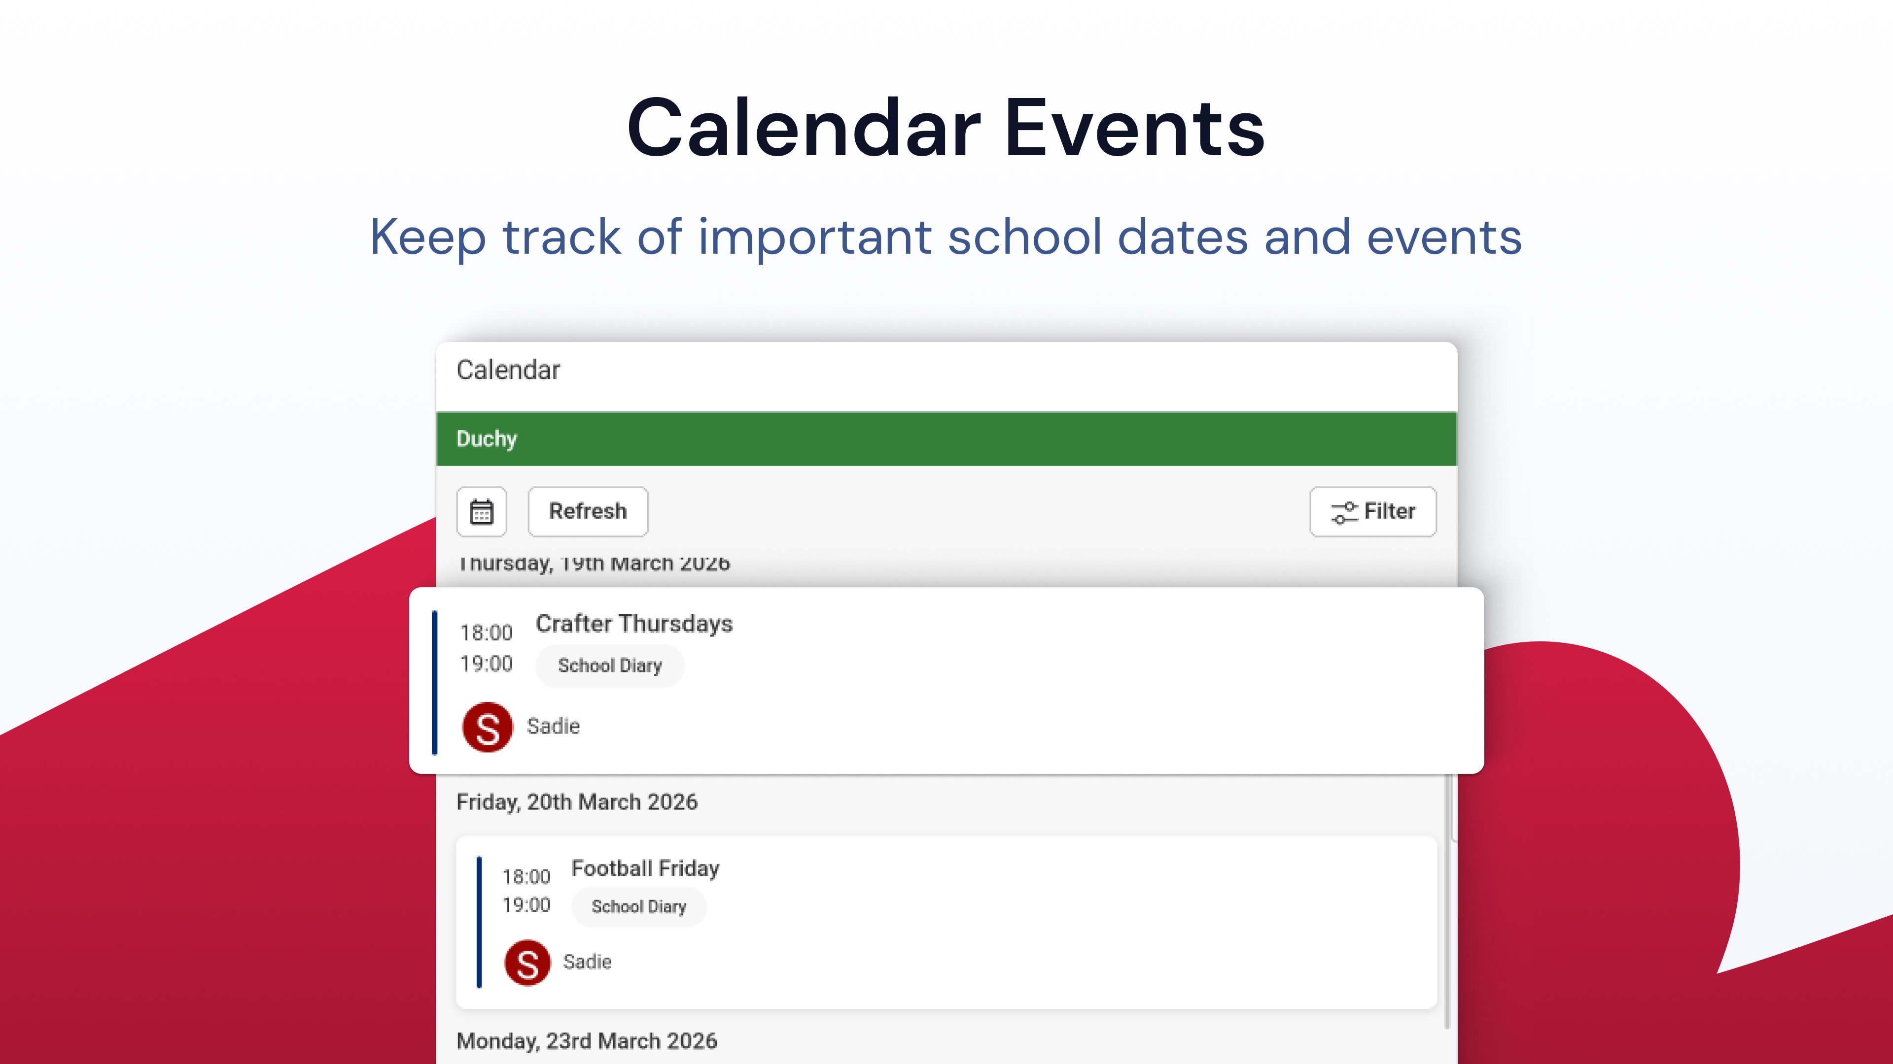
Task: Click the Refresh button
Action: [x=588, y=511]
